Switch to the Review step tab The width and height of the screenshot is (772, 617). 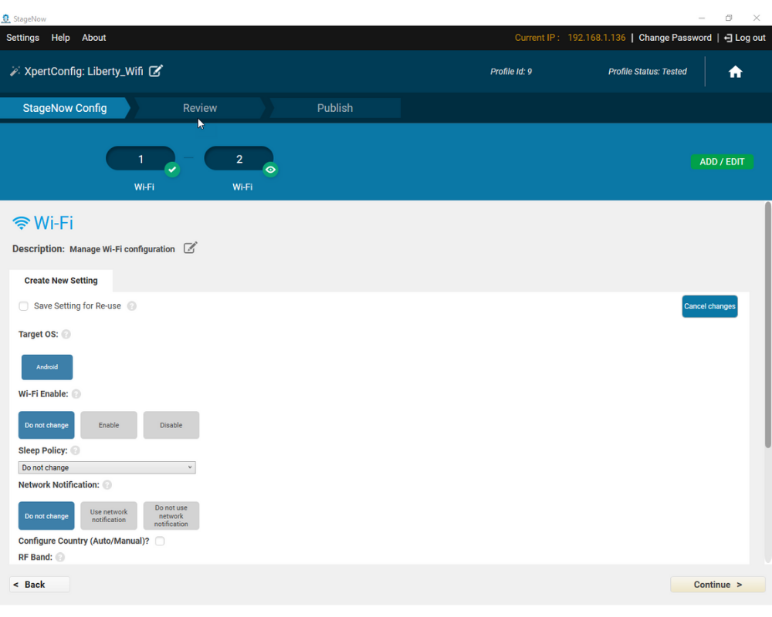[200, 108]
